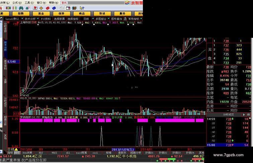The height and width of the screenshot is (163, 253).
Task: Click the yellow diamond toolbar icon
Action: [41, 8]
